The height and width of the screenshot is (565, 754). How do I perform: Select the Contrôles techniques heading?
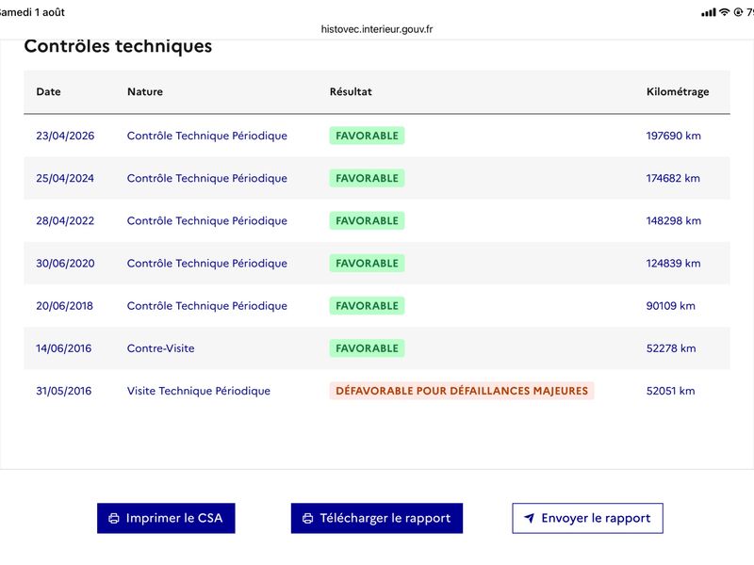118,46
